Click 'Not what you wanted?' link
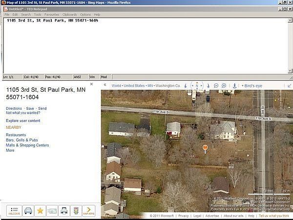Screen dimensions: 293x220 pos(23,113)
